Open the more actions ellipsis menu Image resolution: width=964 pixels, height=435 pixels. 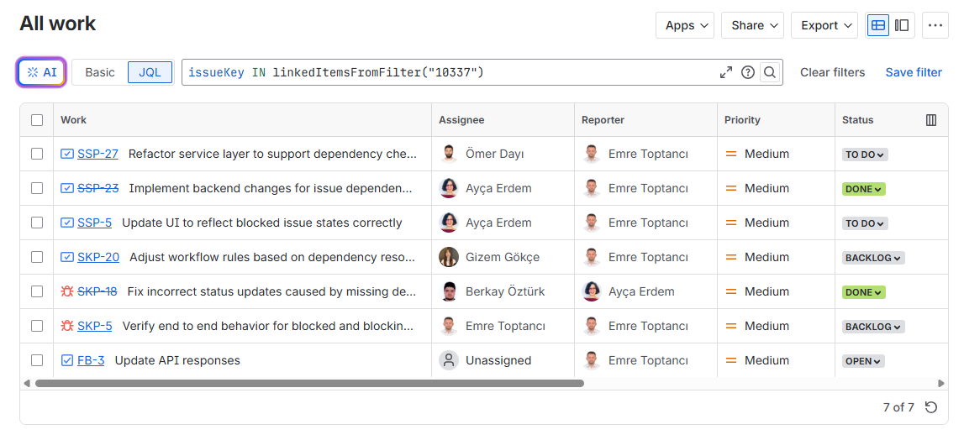935,25
